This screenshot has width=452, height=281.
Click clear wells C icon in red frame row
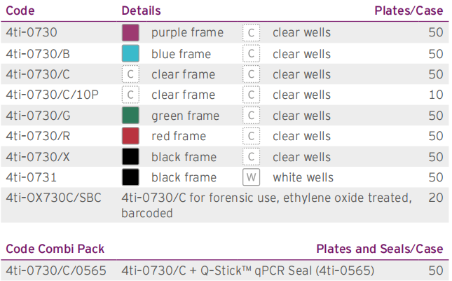coord(252,137)
